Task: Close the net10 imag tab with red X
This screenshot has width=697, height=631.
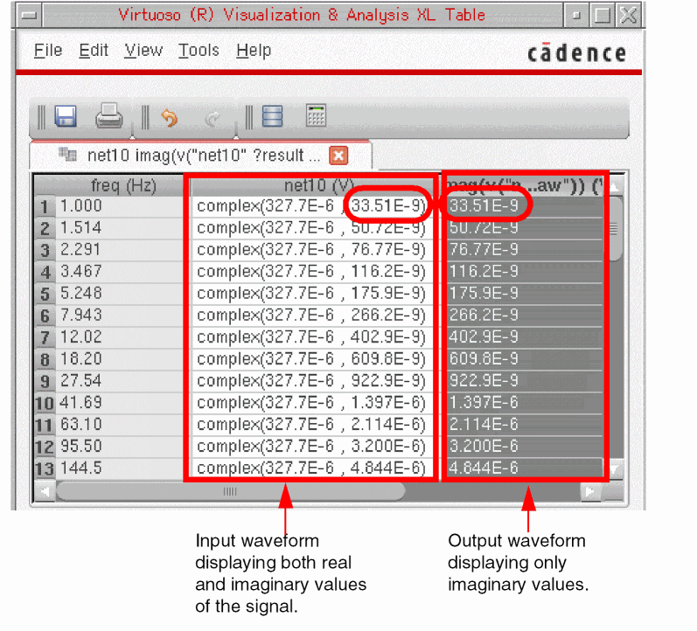Action: coord(338,156)
